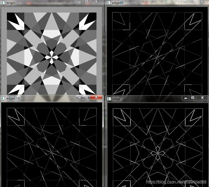The height and width of the screenshot is (187, 209).
Task: Minimize the edge135 window
Action: (80, 97)
